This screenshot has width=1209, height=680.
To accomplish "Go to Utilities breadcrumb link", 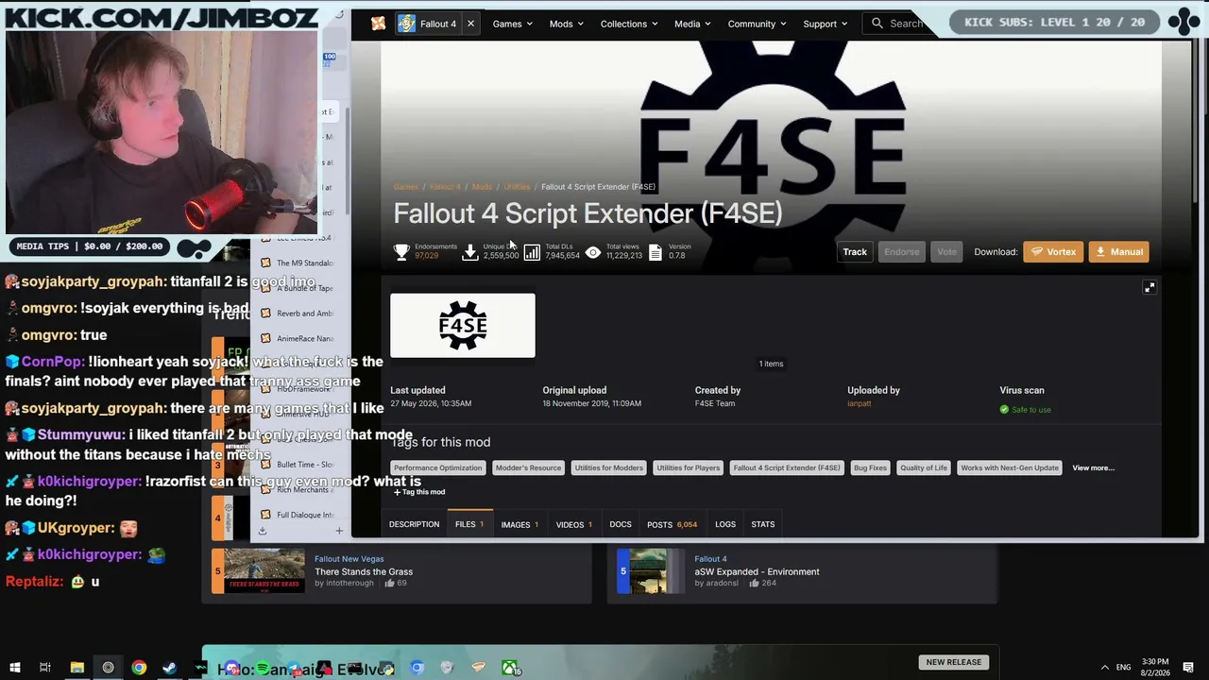I will 517,187.
